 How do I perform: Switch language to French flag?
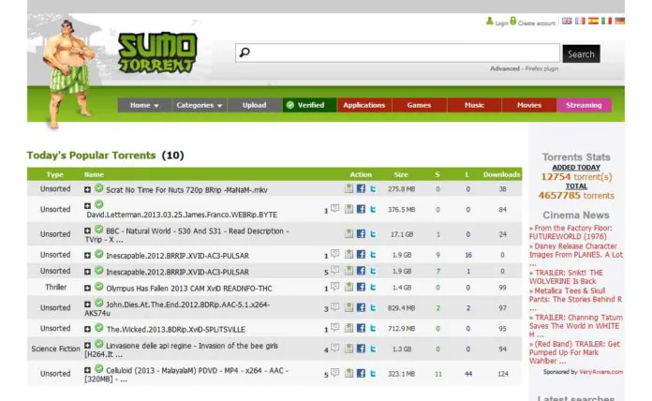(x=580, y=21)
